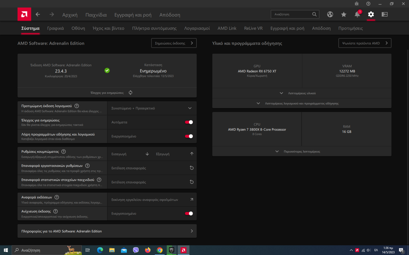Click the volume icon in system tray

click(x=369, y=250)
